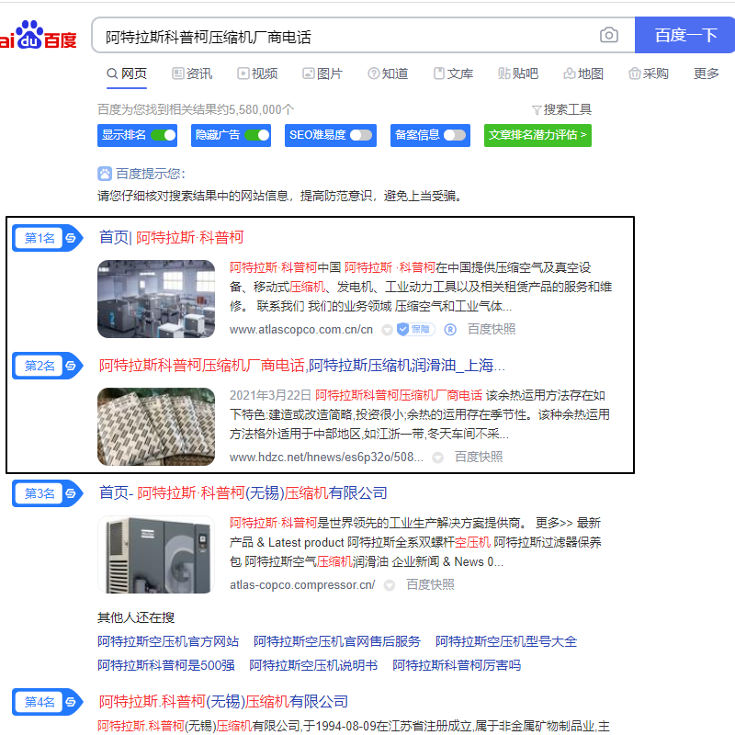The width and height of the screenshot is (735, 735).
Task: Switch to the 贴吧 tab
Action: coord(518,73)
